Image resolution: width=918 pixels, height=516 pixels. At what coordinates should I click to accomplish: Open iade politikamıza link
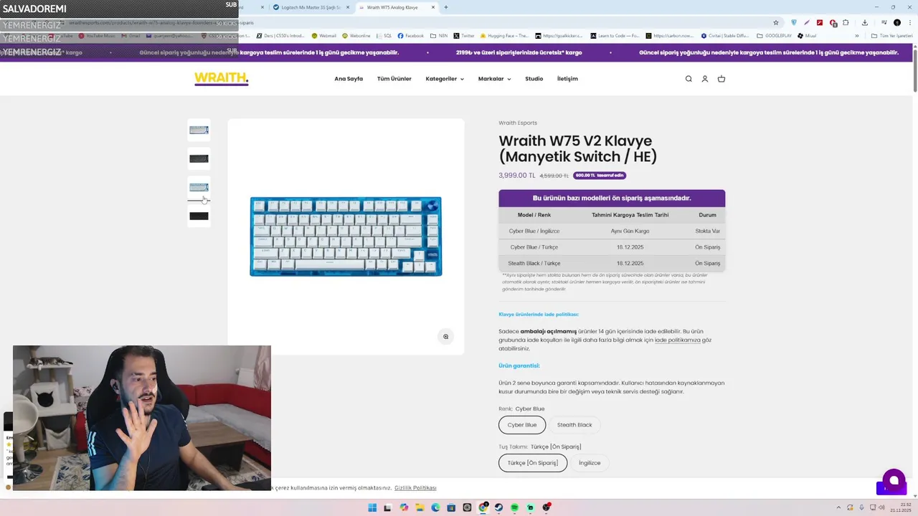[x=677, y=340]
